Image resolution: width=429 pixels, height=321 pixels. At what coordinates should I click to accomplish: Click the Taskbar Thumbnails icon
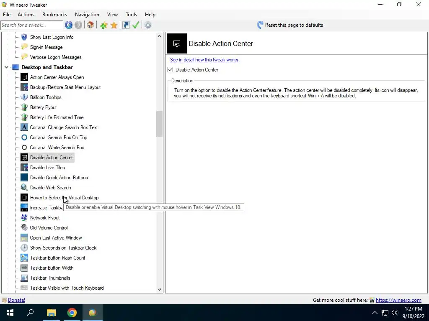24,278
